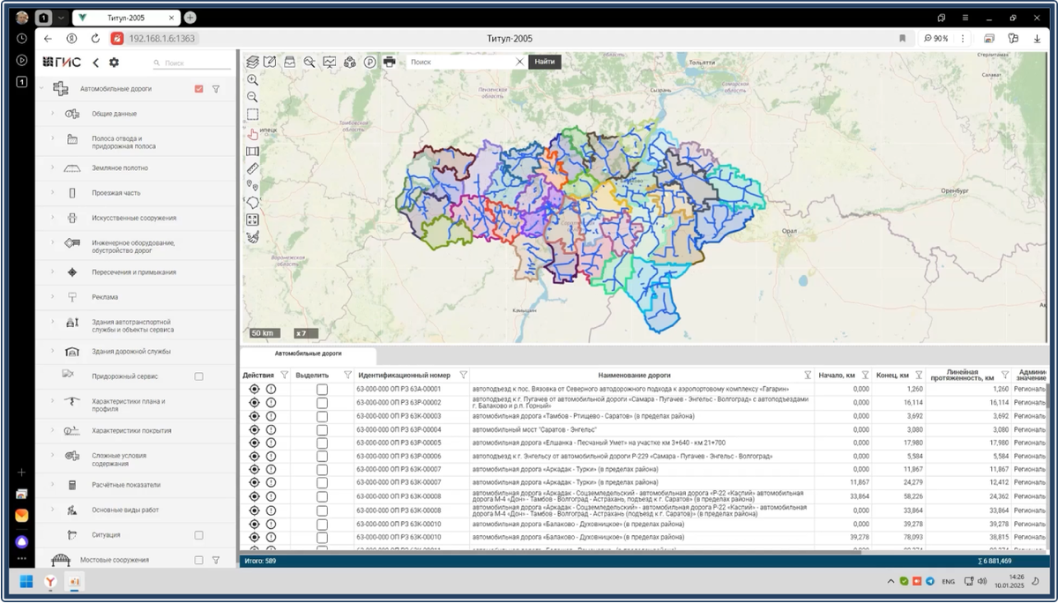This screenshot has width=1058, height=603.
Task: Expand the Общие данные tree node
Action: pos(52,114)
